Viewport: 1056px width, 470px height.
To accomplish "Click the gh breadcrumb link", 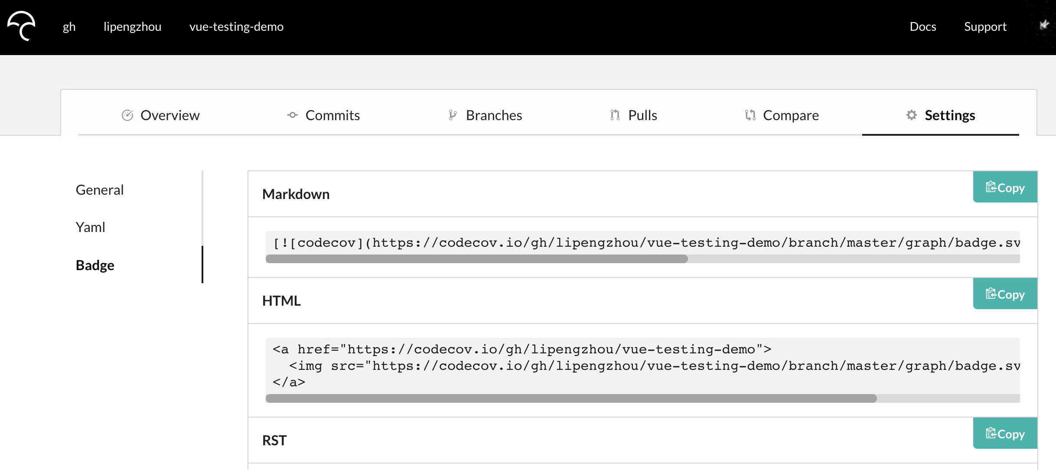I will [69, 26].
